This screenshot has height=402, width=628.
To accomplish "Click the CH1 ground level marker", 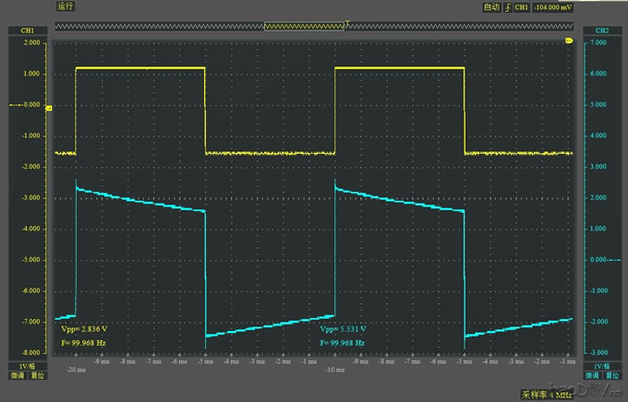I will click(x=49, y=109).
